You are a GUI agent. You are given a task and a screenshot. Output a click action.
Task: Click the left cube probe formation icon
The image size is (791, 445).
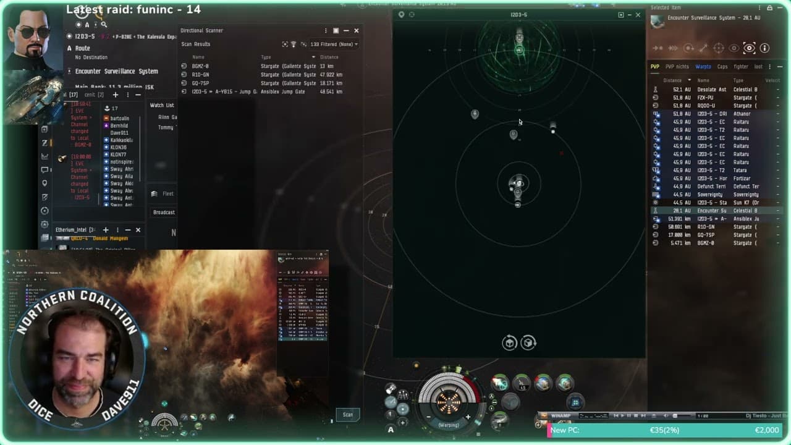point(509,342)
